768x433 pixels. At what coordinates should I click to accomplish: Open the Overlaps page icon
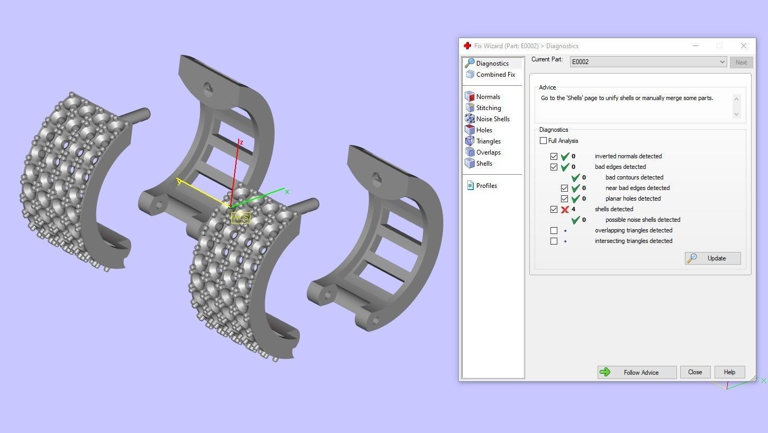pos(469,152)
